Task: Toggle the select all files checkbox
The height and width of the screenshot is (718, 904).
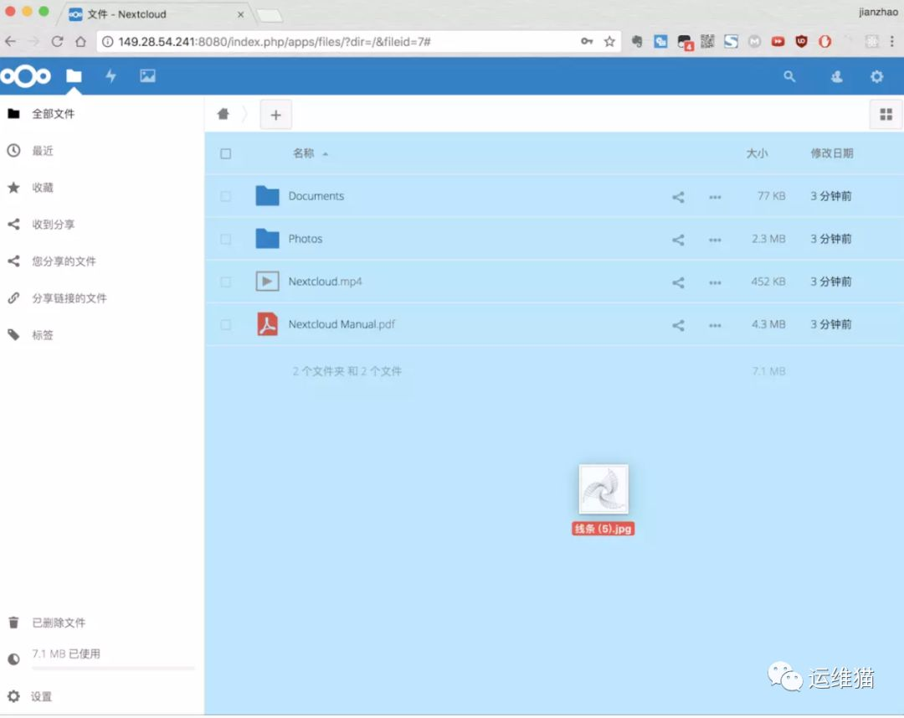Action: 226,153
